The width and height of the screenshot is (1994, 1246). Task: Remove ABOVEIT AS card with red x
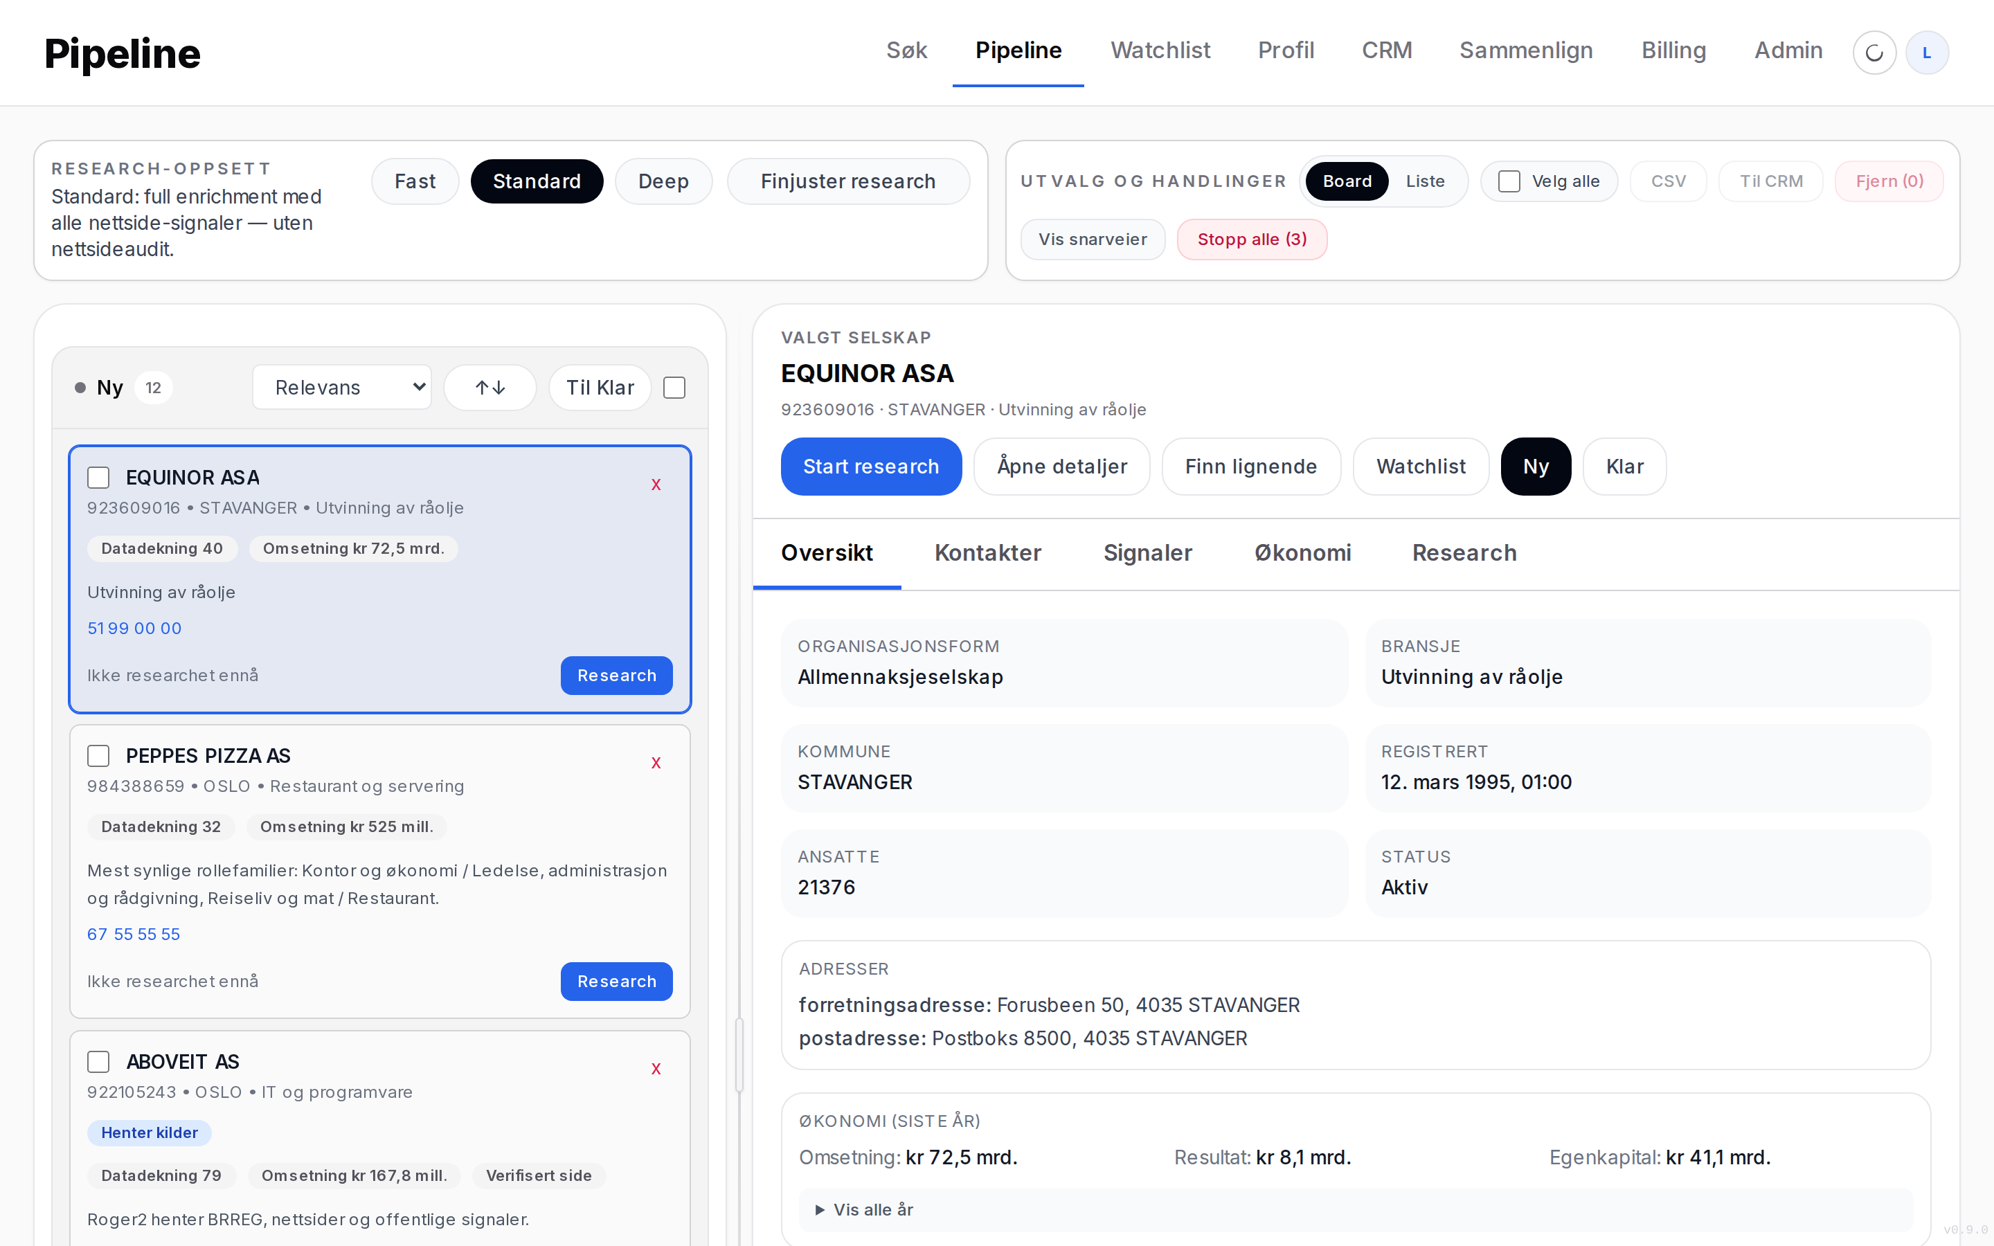(x=656, y=1069)
